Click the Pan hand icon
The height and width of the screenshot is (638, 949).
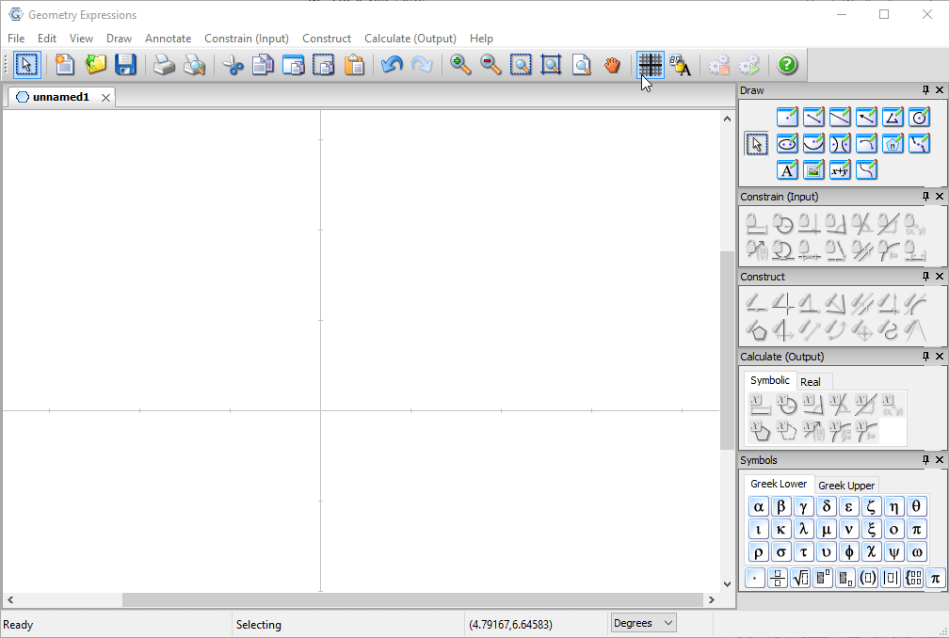pos(613,65)
